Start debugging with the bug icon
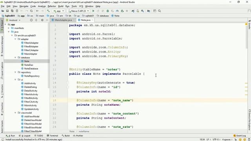251x141 pixels. point(108,11)
